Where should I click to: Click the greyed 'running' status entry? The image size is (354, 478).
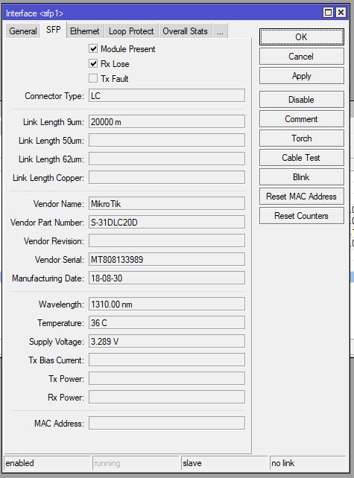[136, 463]
